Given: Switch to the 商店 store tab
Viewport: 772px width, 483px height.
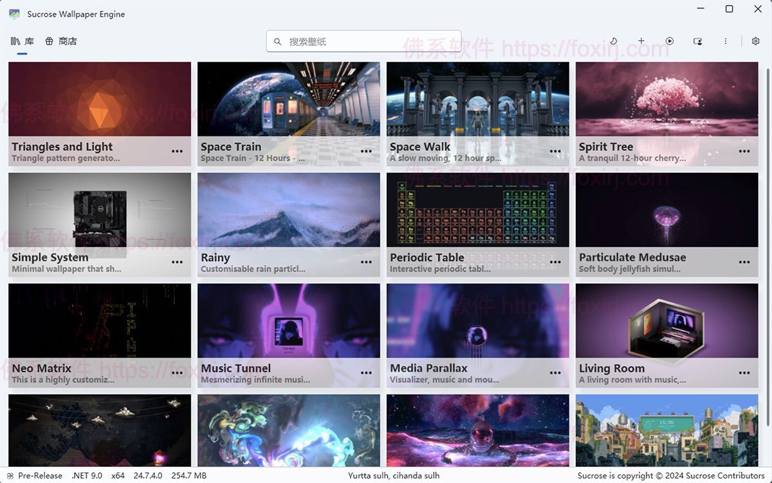Looking at the screenshot, I should [61, 41].
